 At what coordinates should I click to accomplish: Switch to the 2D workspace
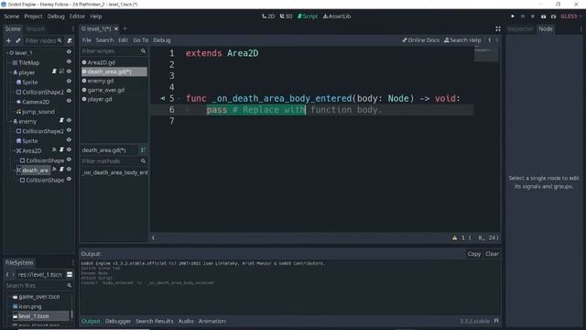click(x=268, y=16)
